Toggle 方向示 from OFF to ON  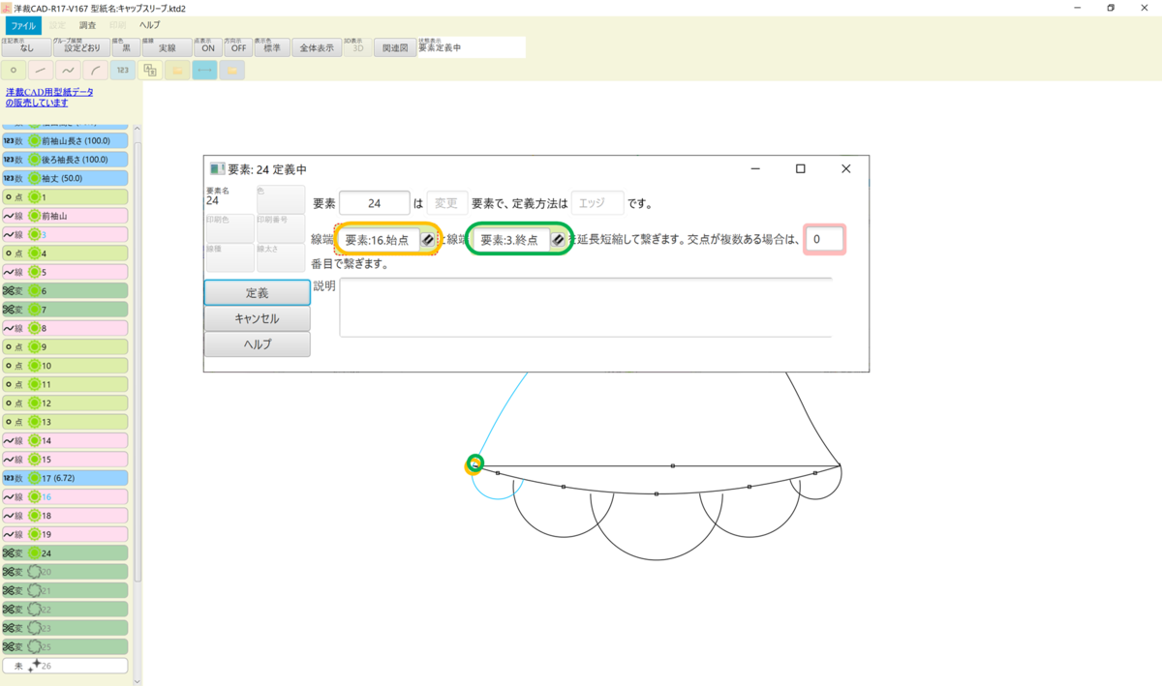coord(237,46)
